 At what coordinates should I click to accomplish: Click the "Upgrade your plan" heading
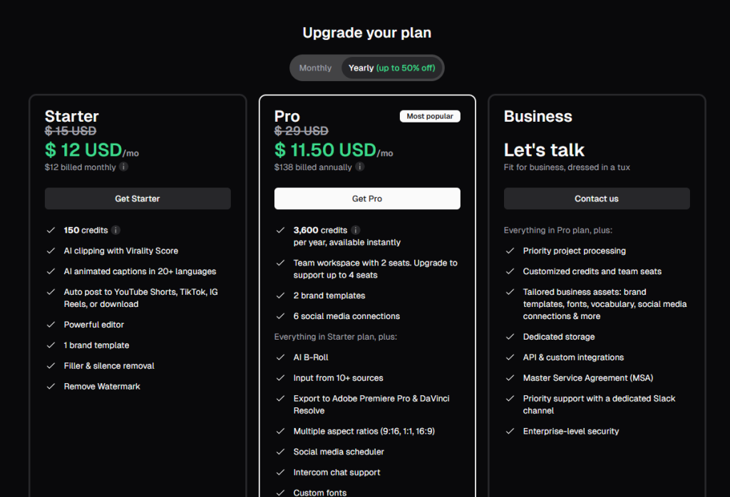click(x=366, y=33)
